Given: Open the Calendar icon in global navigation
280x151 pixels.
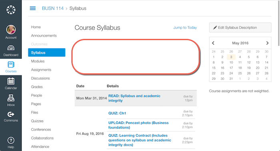Looking at the screenshot, I should click(11, 81).
